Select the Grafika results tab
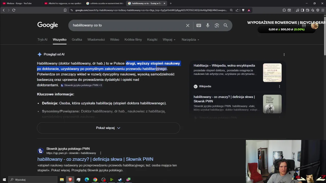This screenshot has width=326, height=183. pyautogui.click(x=77, y=40)
